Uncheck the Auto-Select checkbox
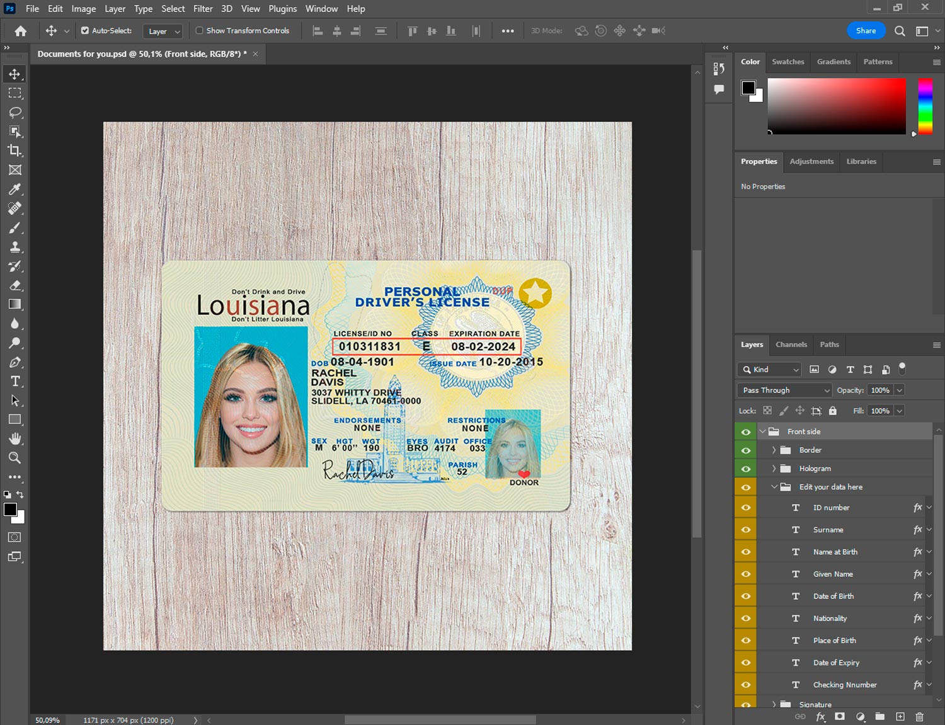 85,30
